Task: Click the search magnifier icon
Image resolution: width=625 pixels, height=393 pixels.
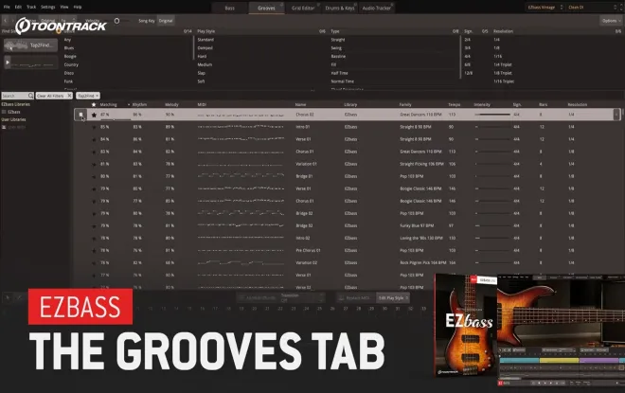Action: [x=30, y=96]
